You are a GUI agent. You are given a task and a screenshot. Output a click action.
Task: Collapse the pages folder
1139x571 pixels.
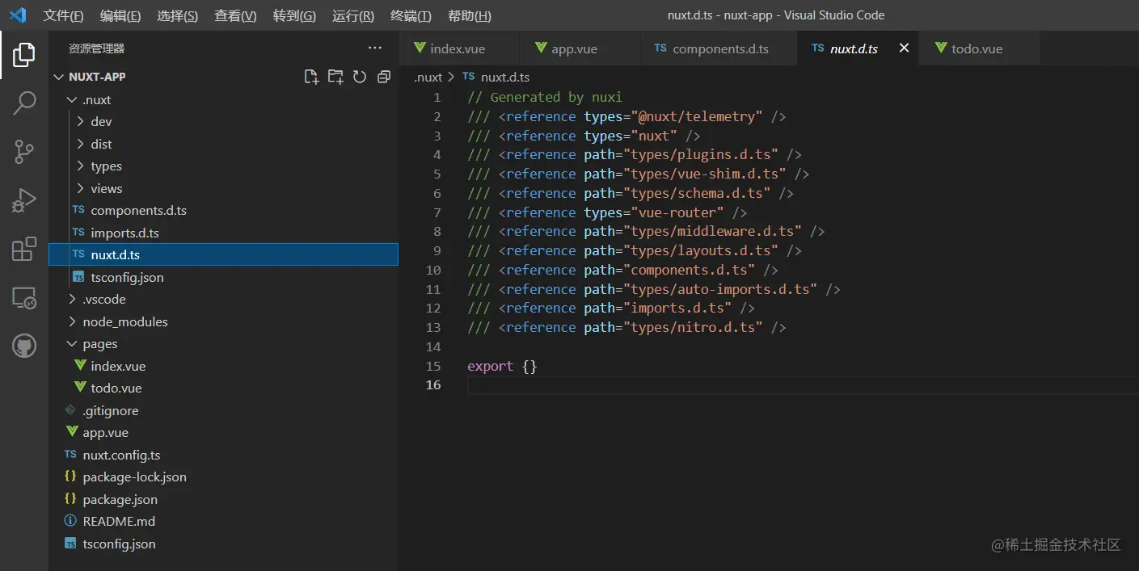point(72,344)
